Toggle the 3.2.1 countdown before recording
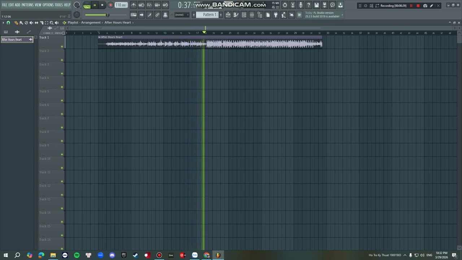The width and height of the screenshot is (462, 260). pyautogui.click(x=149, y=5)
